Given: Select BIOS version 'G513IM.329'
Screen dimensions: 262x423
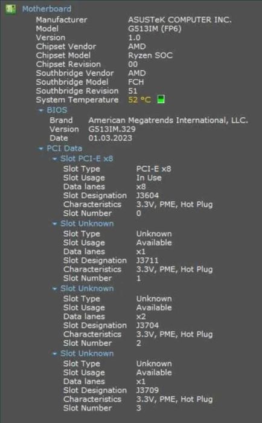Looking at the screenshot, I should 112,129.
